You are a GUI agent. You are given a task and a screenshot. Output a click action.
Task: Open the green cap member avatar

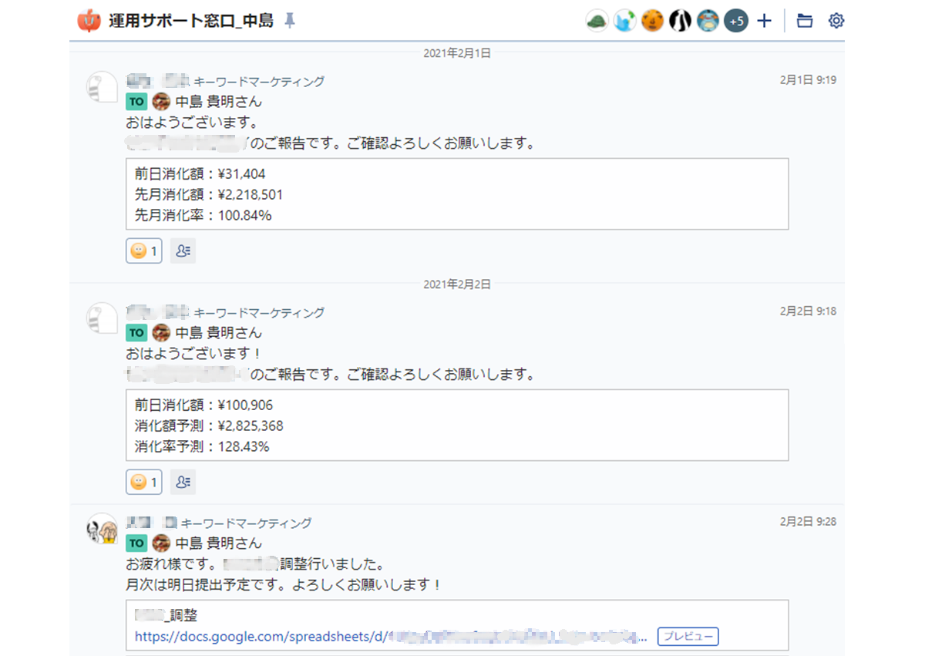pos(597,22)
